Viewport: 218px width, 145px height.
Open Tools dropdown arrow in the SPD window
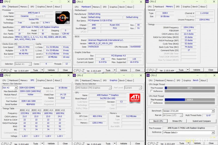coord(42,143)
